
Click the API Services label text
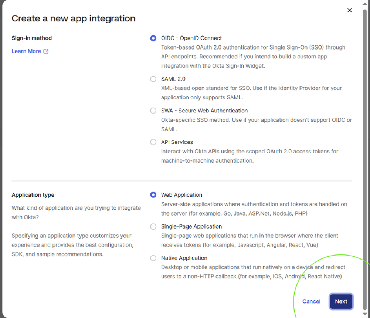(177, 142)
